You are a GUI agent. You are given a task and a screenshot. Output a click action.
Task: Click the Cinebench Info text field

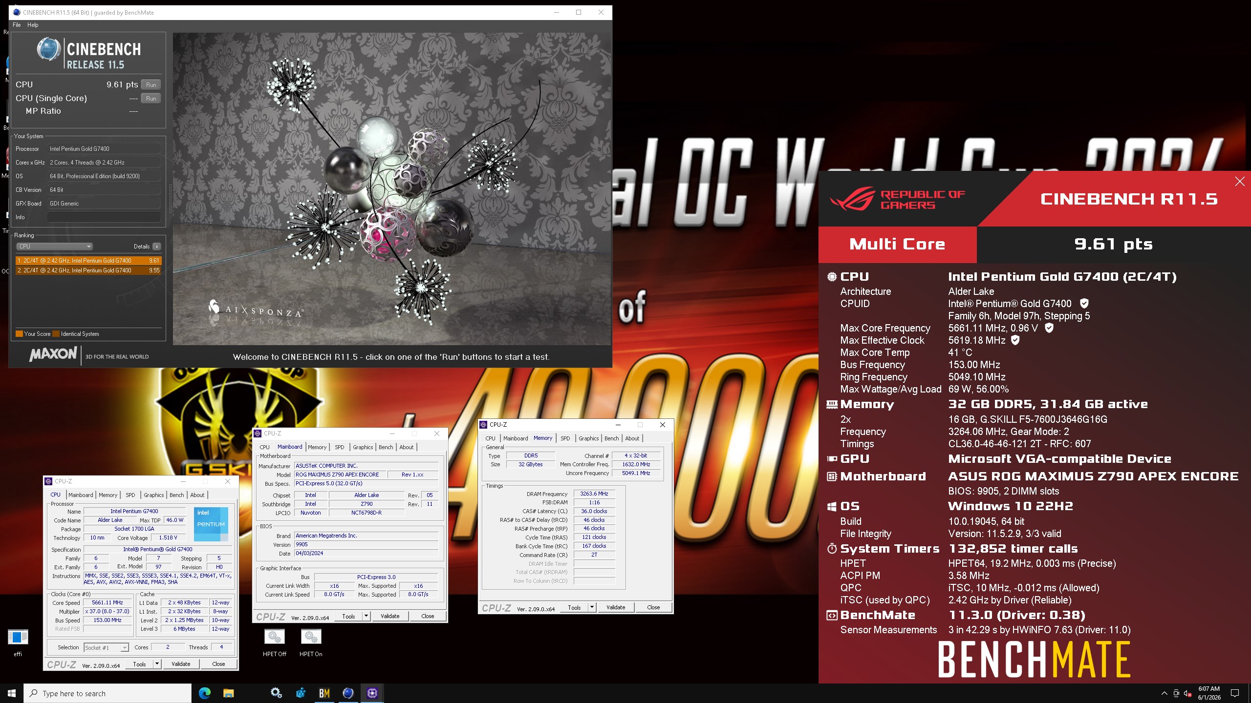tap(104, 217)
